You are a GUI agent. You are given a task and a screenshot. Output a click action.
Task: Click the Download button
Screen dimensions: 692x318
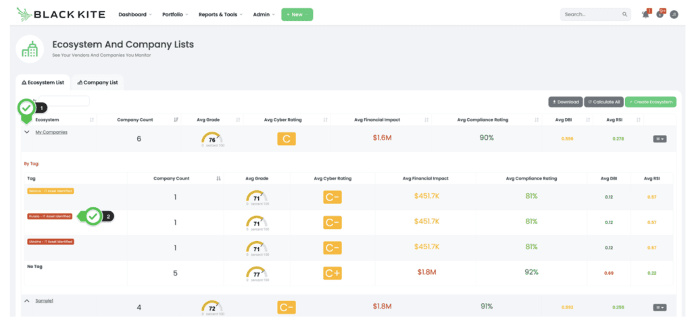coord(565,102)
